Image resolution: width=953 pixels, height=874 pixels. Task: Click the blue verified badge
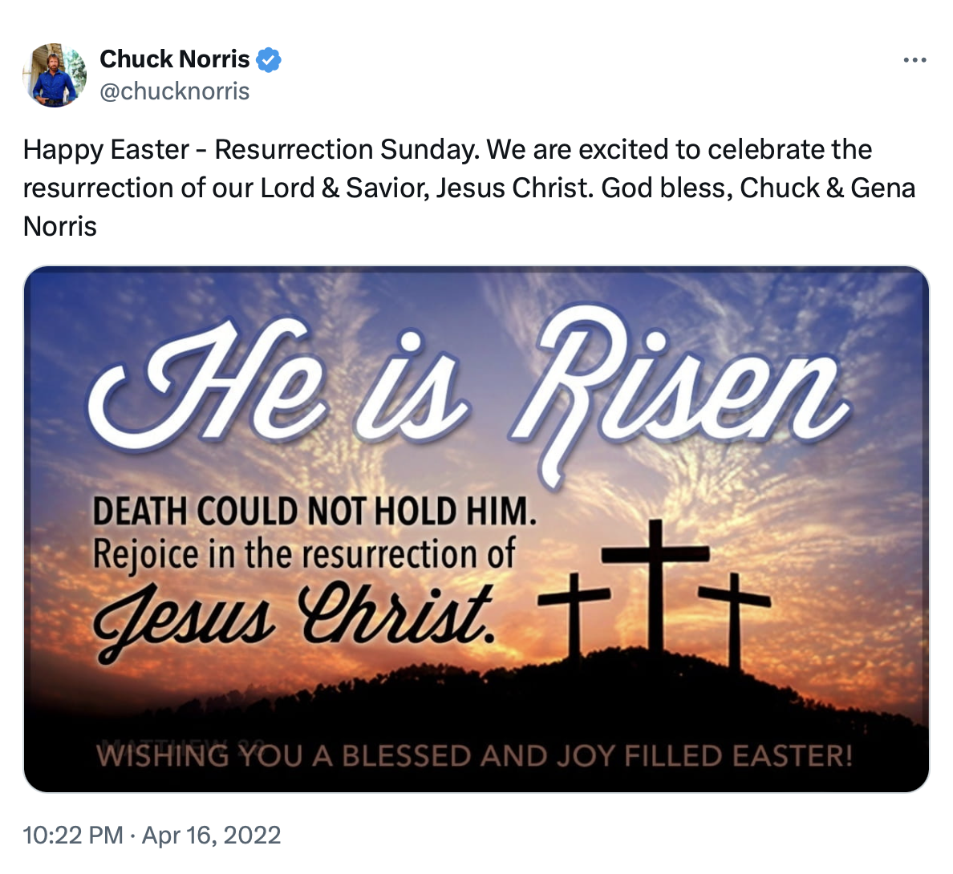269,59
